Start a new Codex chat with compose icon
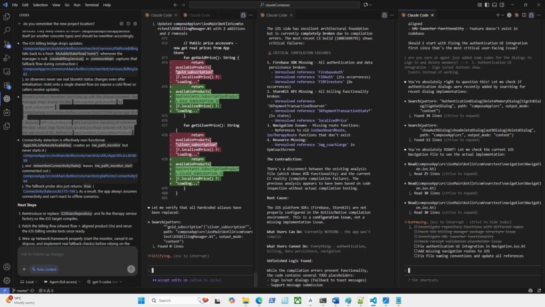Screen dimensions: 545x307 coord(122,24)
